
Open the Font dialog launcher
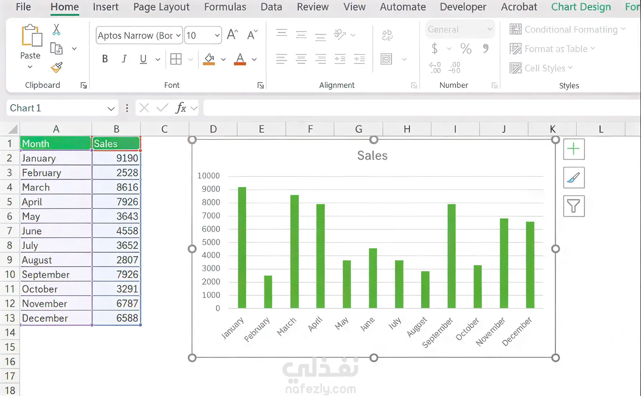[x=261, y=85]
